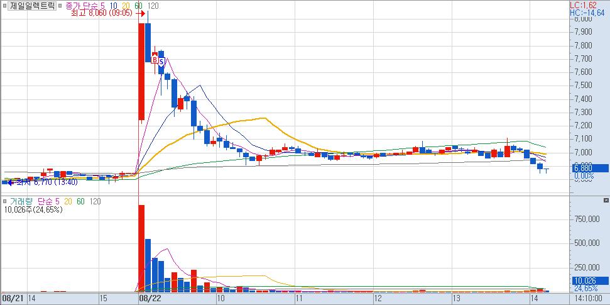Click the 7,900 price axis label
Image resolution: width=610 pixels, height=305 pixels.
[x=584, y=31]
